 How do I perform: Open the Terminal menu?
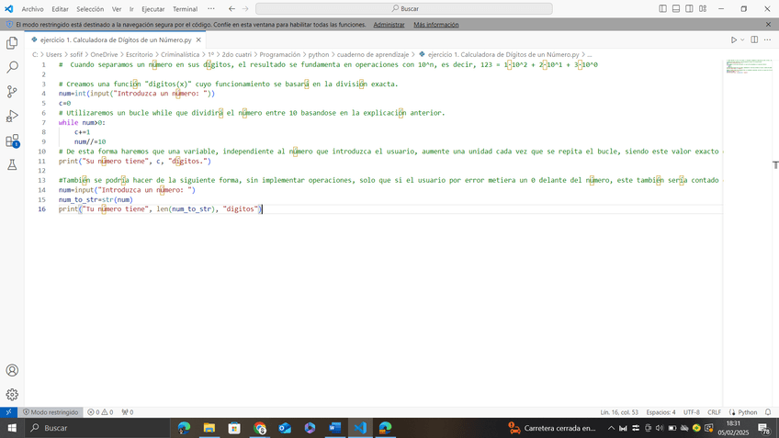(x=185, y=8)
